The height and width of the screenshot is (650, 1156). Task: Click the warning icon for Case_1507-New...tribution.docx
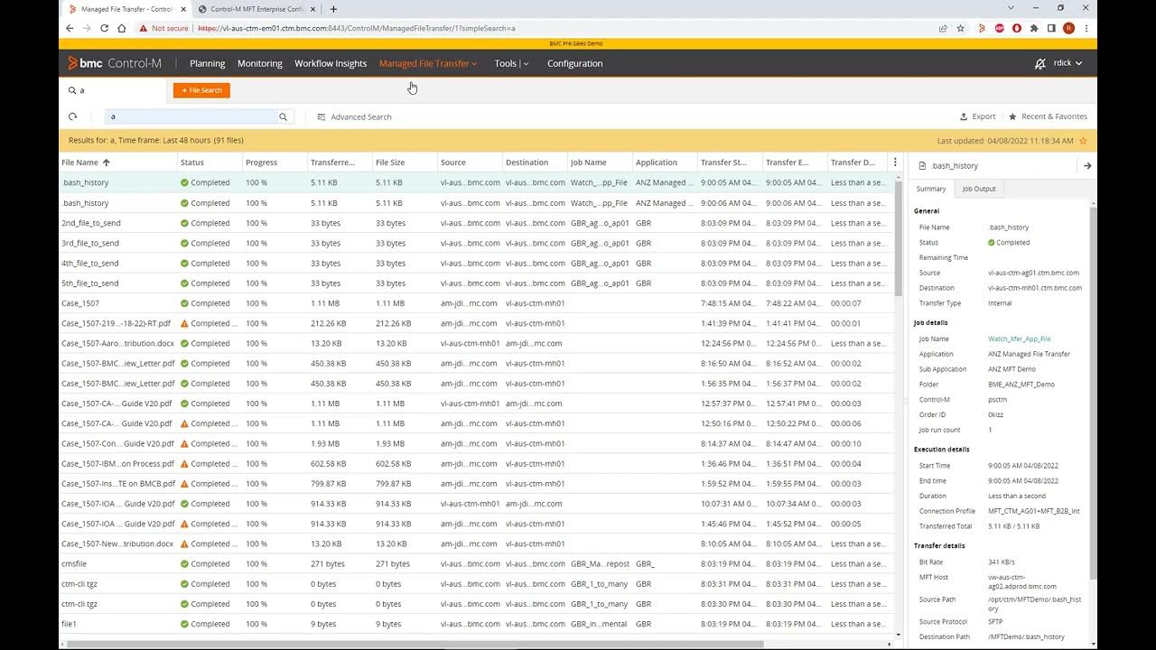(184, 543)
